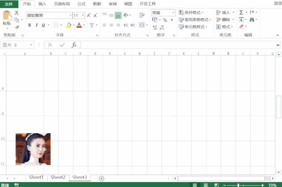Toggle top align

104,15
